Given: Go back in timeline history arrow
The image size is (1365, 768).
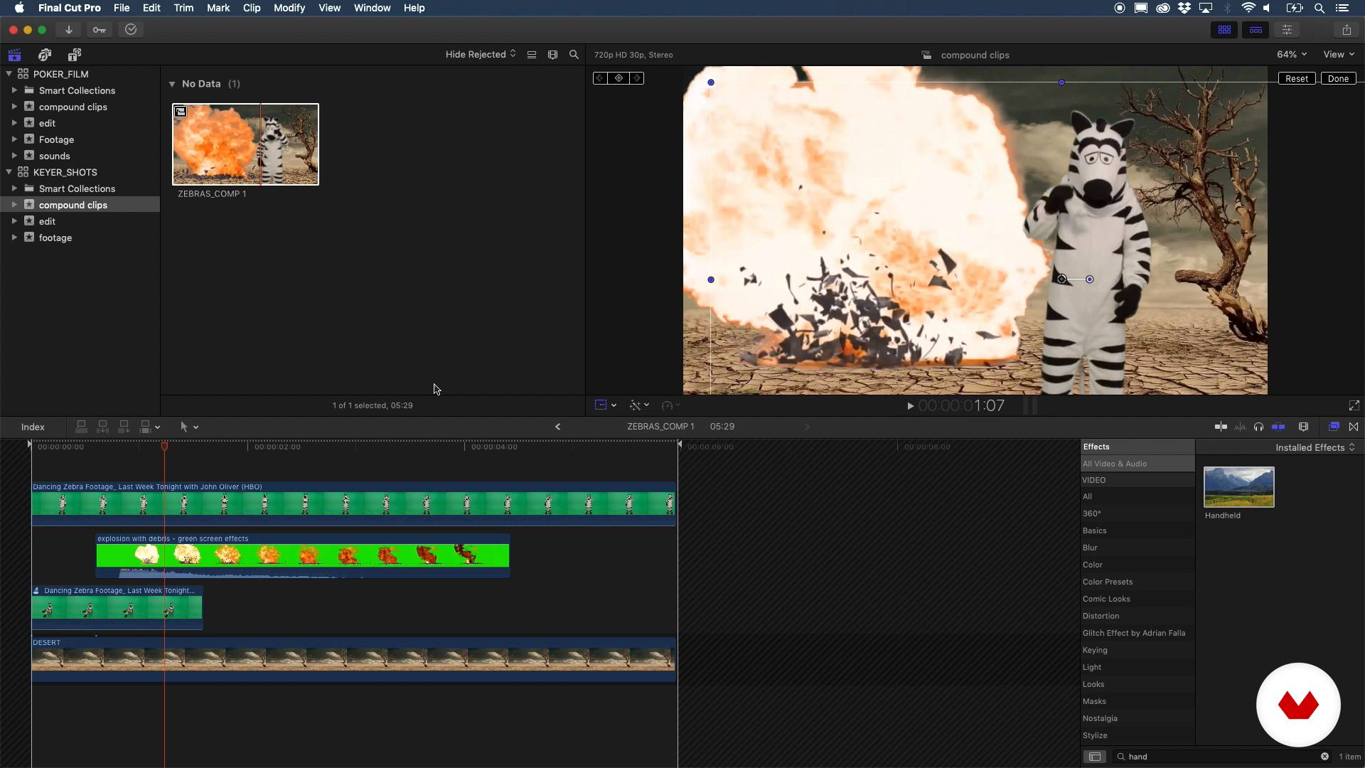Looking at the screenshot, I should [x=557, y=427].
